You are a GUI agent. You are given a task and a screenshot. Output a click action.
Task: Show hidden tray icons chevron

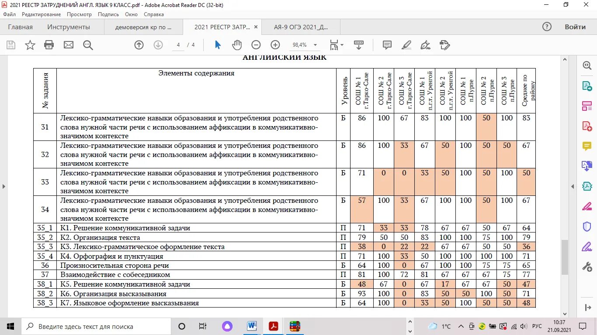coord(461,326)
